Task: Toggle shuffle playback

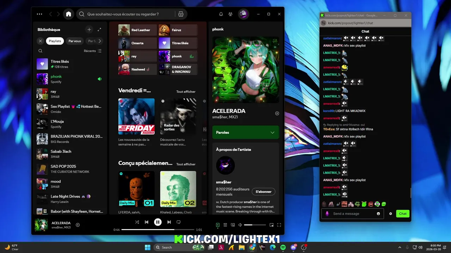Action: [137, 222]
